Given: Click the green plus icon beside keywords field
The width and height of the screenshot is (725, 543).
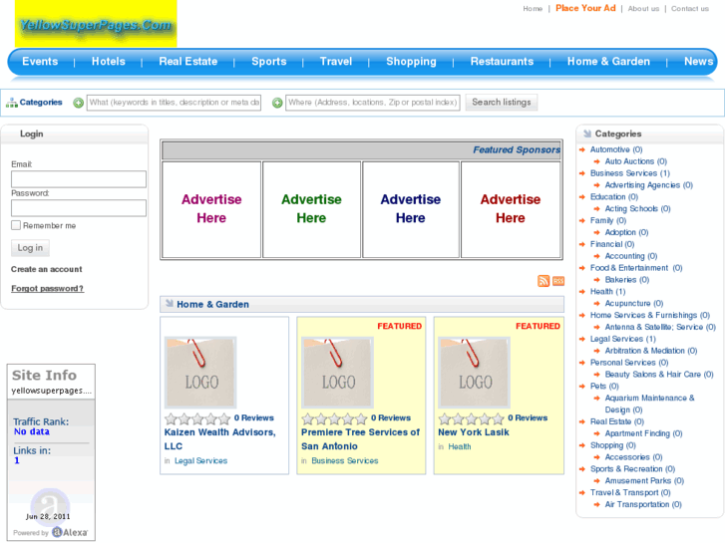Looking at the screenshot, I should point(78,103).
